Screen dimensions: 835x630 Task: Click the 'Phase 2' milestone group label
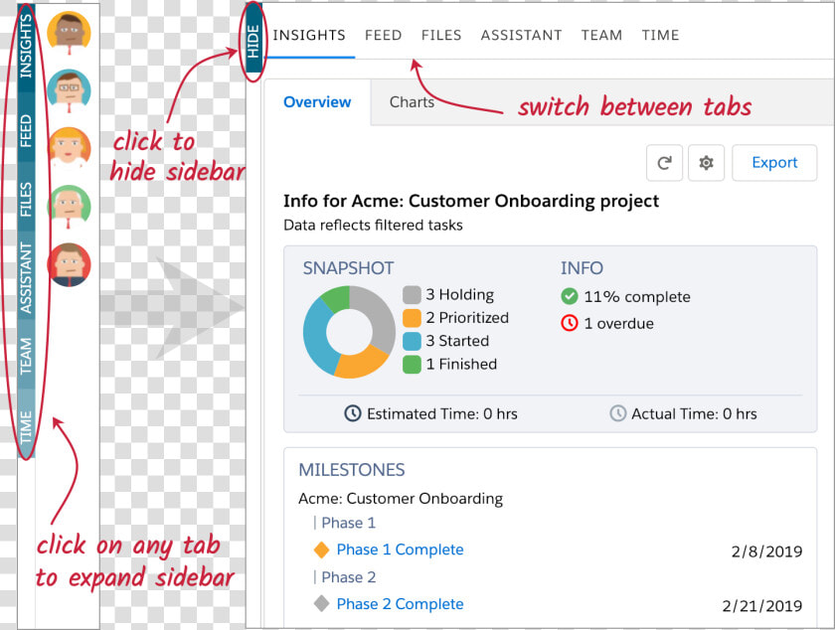point(348,577)
